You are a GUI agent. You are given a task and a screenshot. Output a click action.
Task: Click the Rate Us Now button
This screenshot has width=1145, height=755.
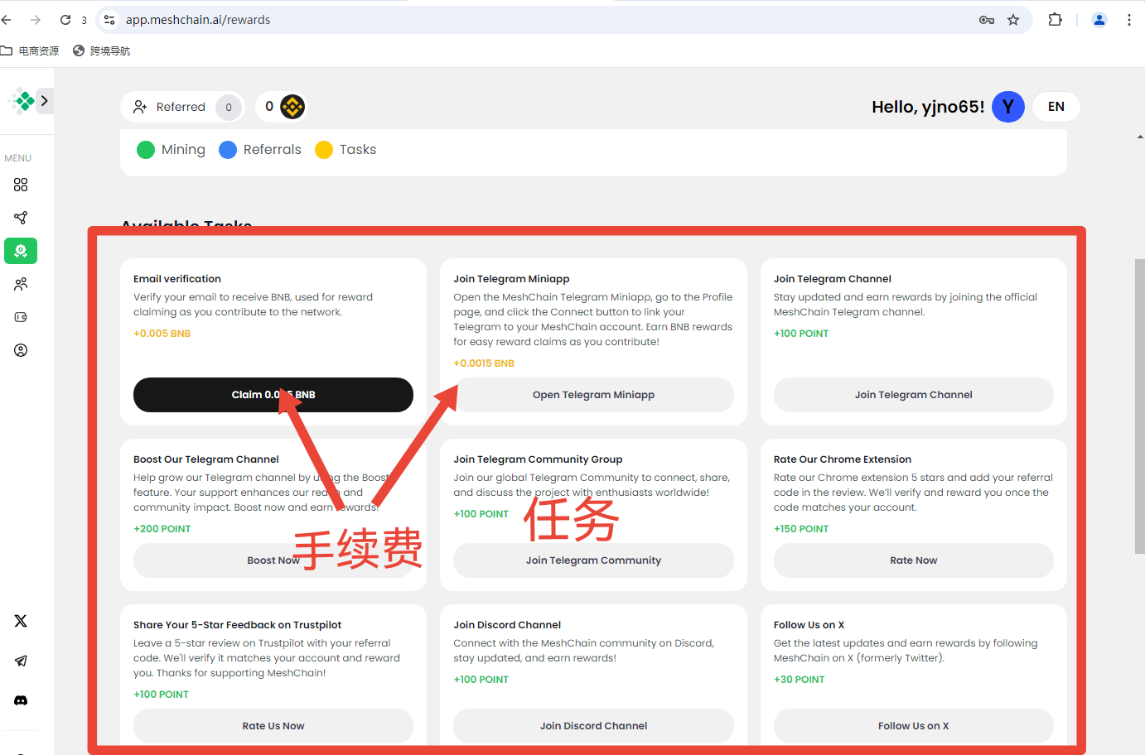point(273,726)
